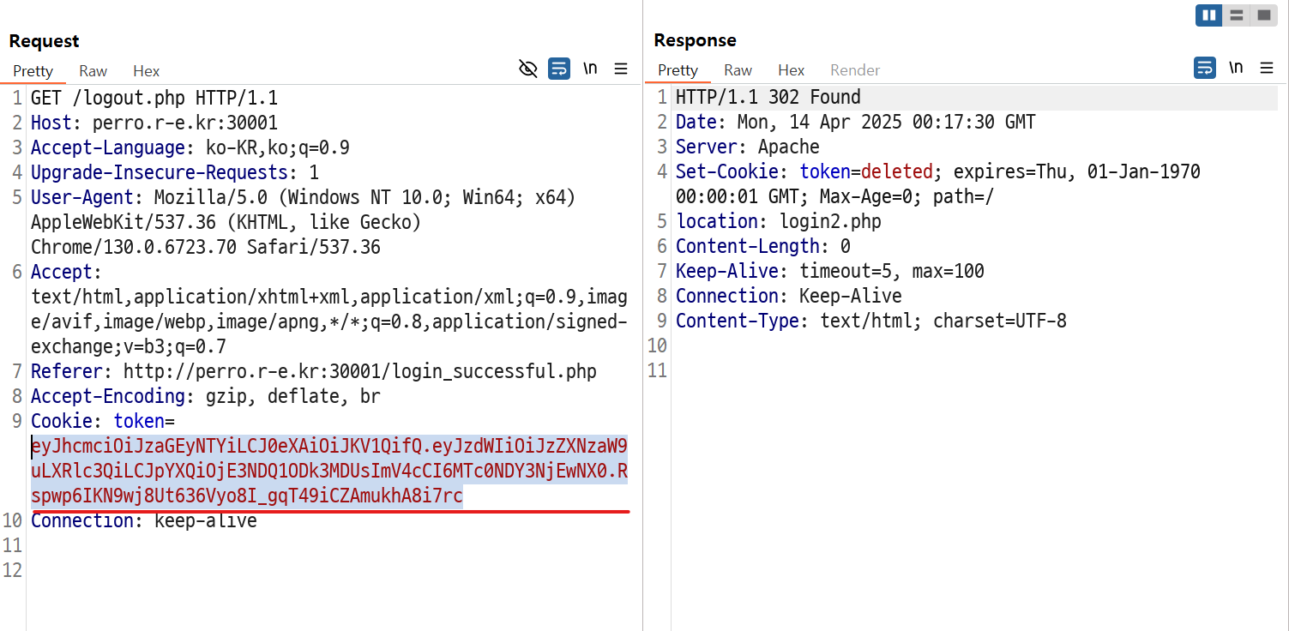Image resolution: width=1289 pixels, height=631 pixels.
Task: Click the Response panel title
Action: pos(695,40)
